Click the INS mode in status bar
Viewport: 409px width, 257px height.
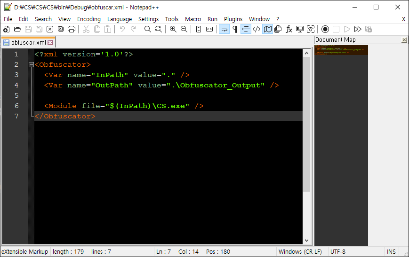coord(391,251)
